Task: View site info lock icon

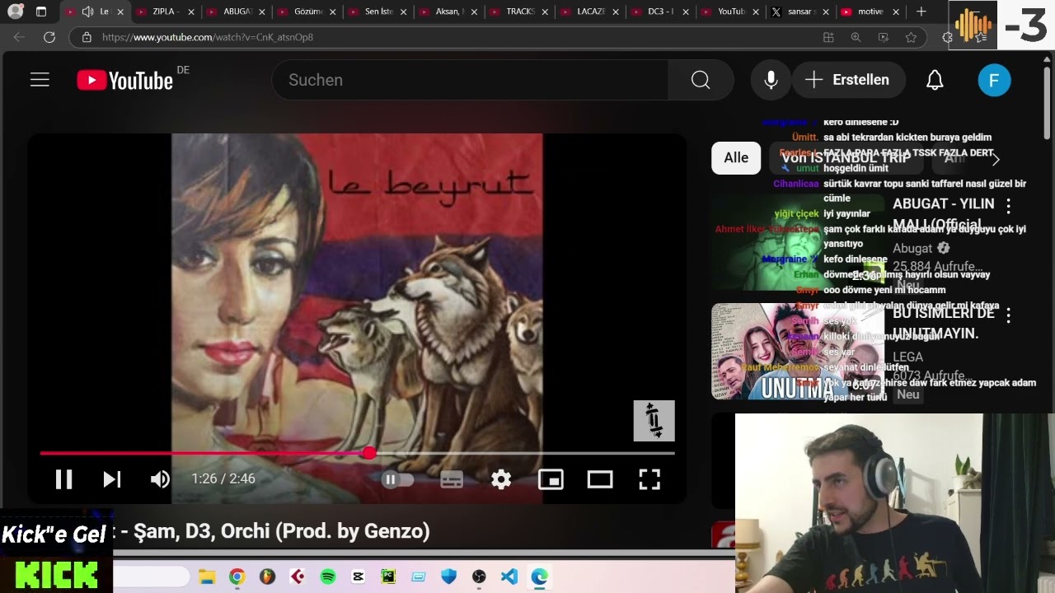Action: [87, 37]
